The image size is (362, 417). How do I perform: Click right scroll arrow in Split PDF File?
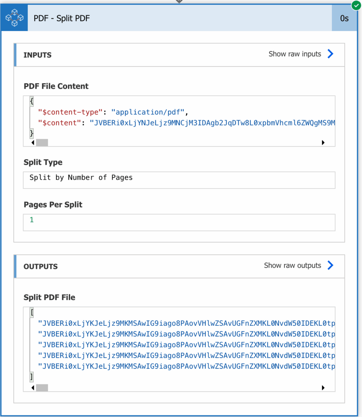click(323, 388)
